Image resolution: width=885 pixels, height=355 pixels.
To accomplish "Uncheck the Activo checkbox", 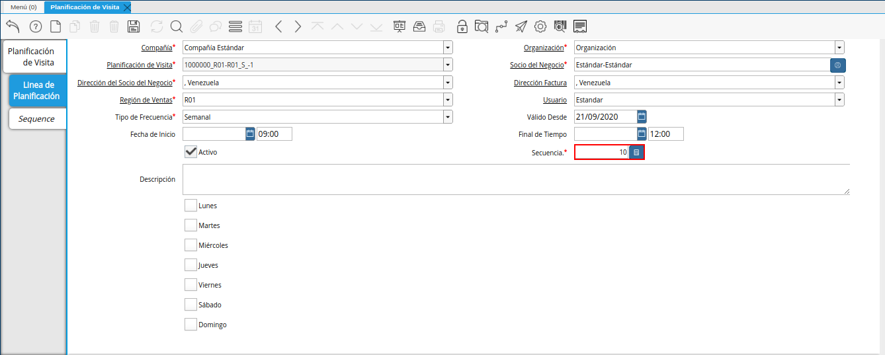I will click(190, 151).
